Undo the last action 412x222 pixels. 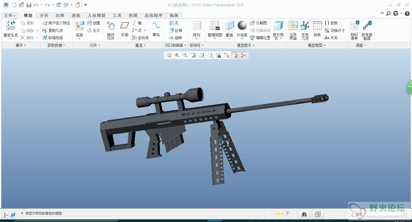point(36,5)
